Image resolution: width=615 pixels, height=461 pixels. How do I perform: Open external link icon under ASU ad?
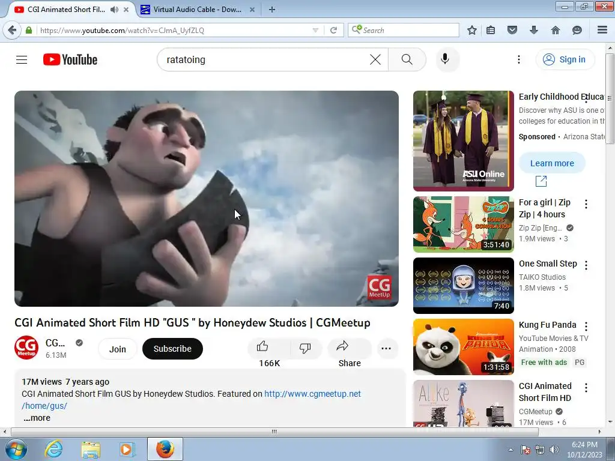tap(541, 181)
